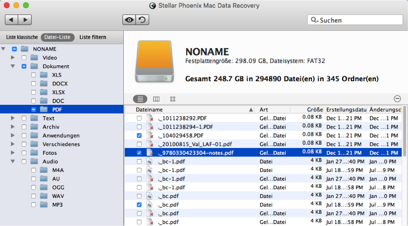The width and height of the screenshot is (408, 226).
Task: Switch to Liste klassische tab
Action: (x=22, y=37)
